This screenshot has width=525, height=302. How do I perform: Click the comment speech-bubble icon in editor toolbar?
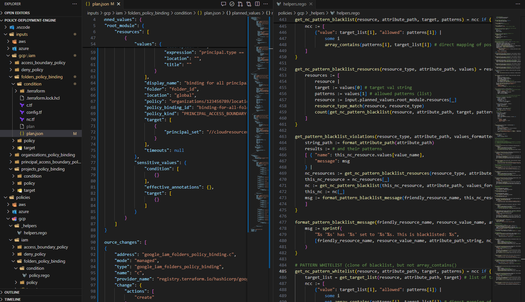[x=223, y=4]
